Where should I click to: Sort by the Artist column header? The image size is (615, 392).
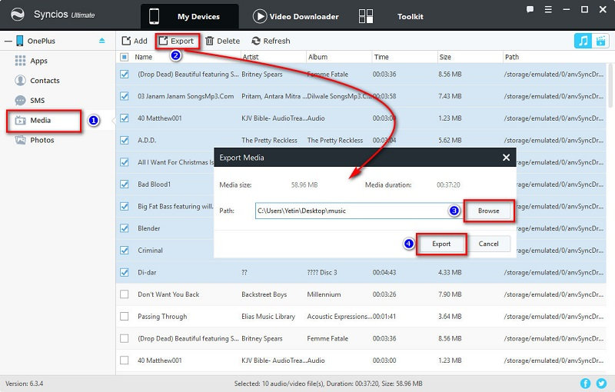pyautogui.click(x=251, y=57)
